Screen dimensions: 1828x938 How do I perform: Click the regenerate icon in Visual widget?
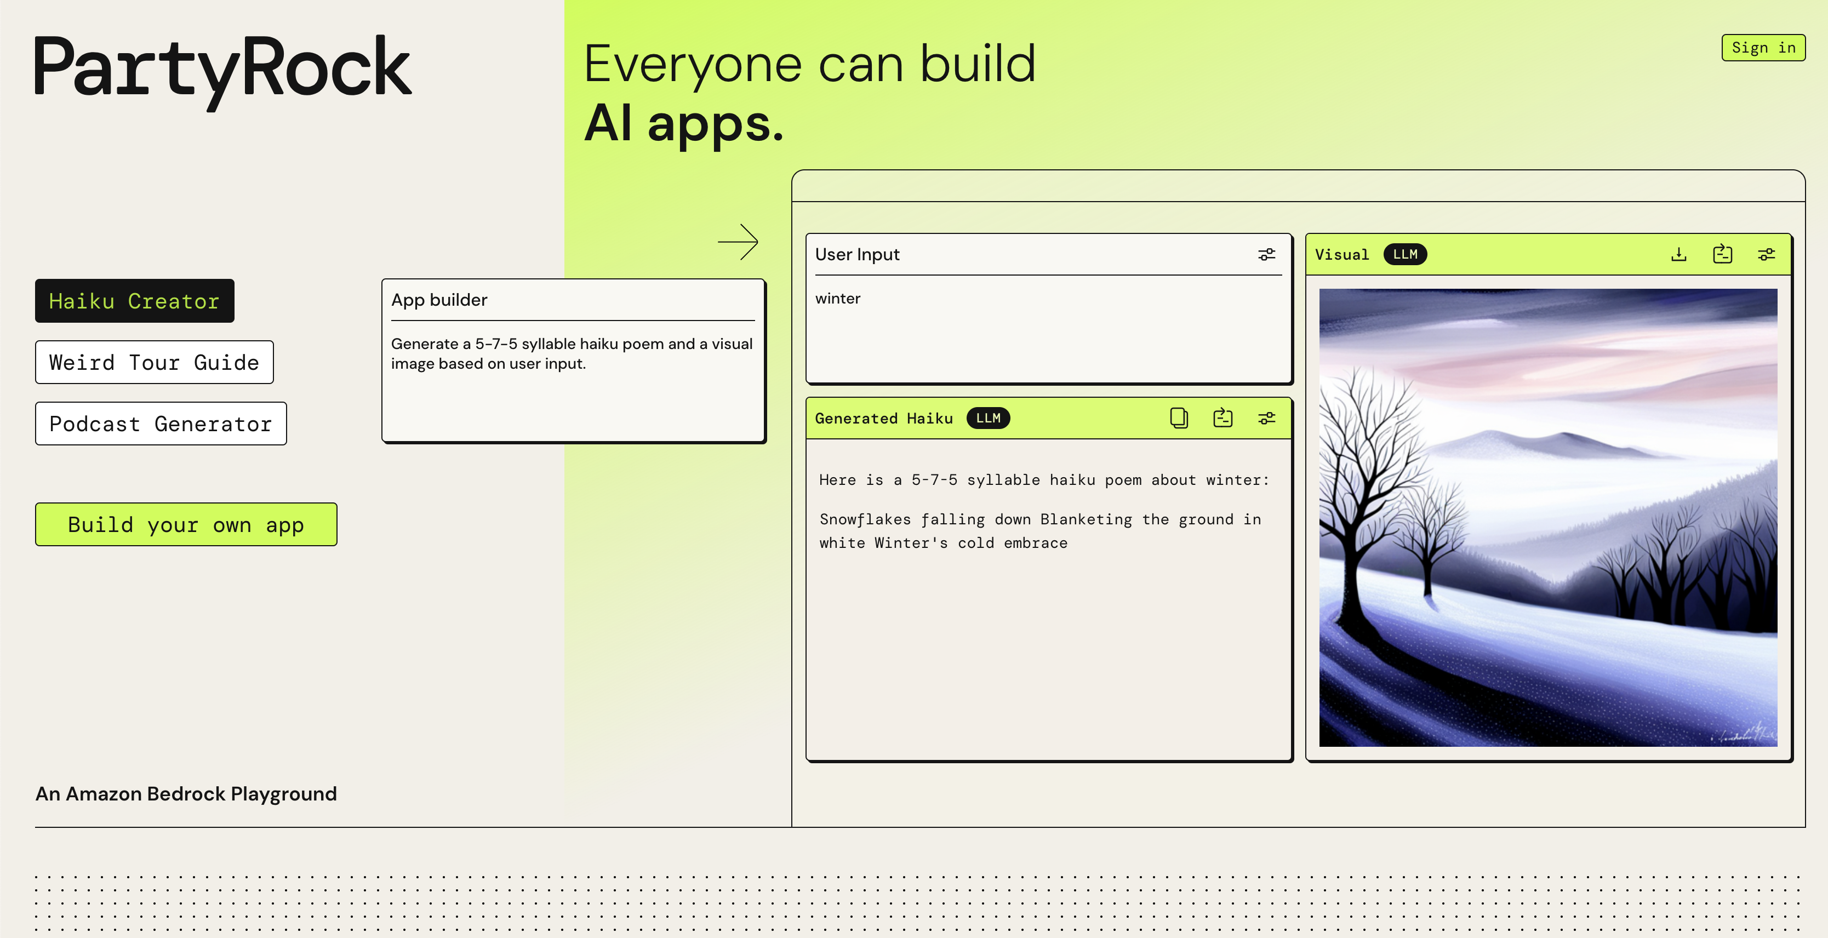(x=1722, y=254)
